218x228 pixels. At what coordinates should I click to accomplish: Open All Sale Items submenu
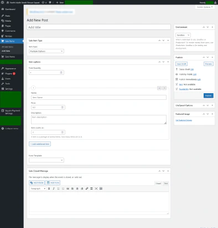point(7,47)
